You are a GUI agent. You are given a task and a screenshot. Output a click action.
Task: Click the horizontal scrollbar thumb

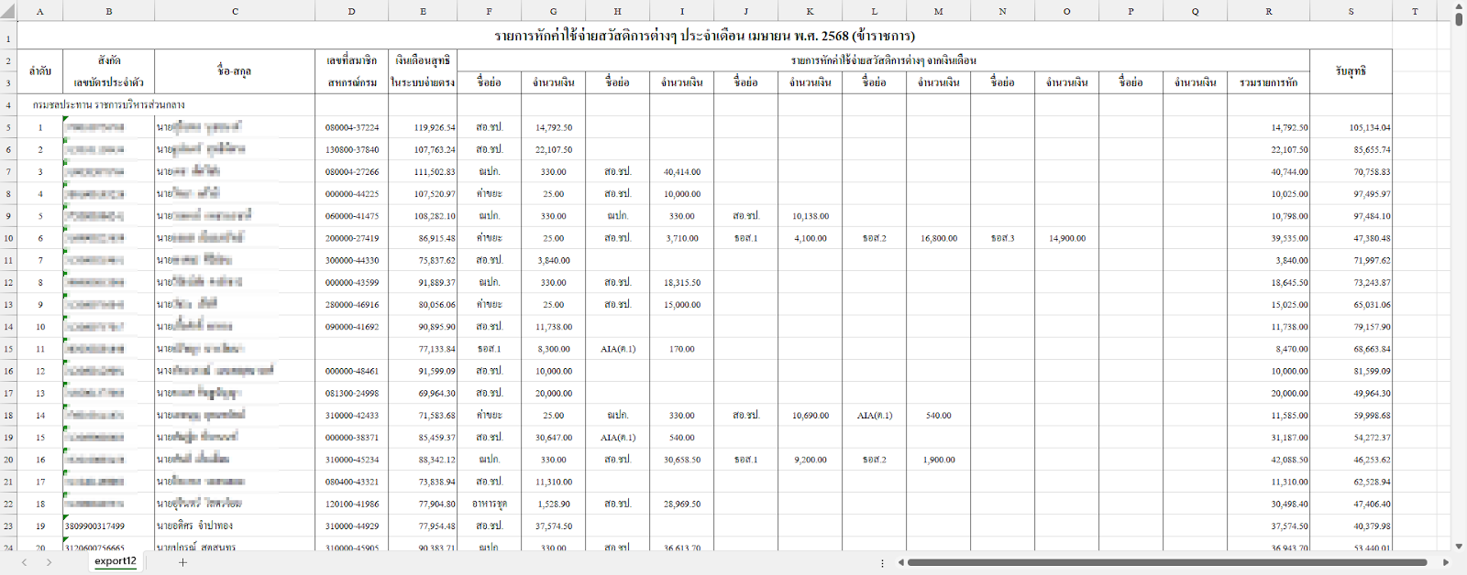point(1167,562)
